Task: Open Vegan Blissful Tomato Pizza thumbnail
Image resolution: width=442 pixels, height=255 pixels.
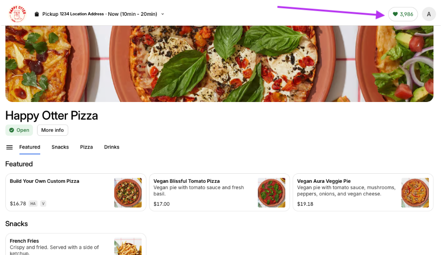Action: [x=272, y=192]
